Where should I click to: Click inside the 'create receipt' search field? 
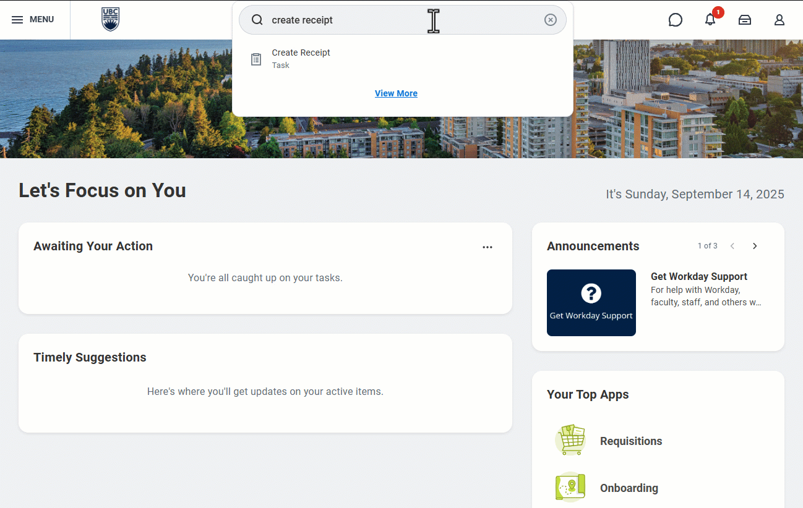371,20
